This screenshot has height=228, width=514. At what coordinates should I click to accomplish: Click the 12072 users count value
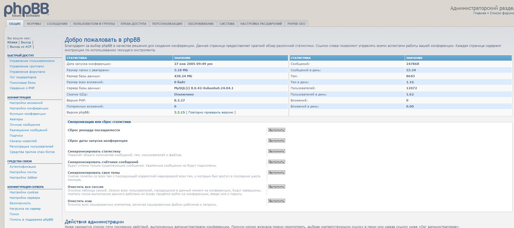(411, 88)
